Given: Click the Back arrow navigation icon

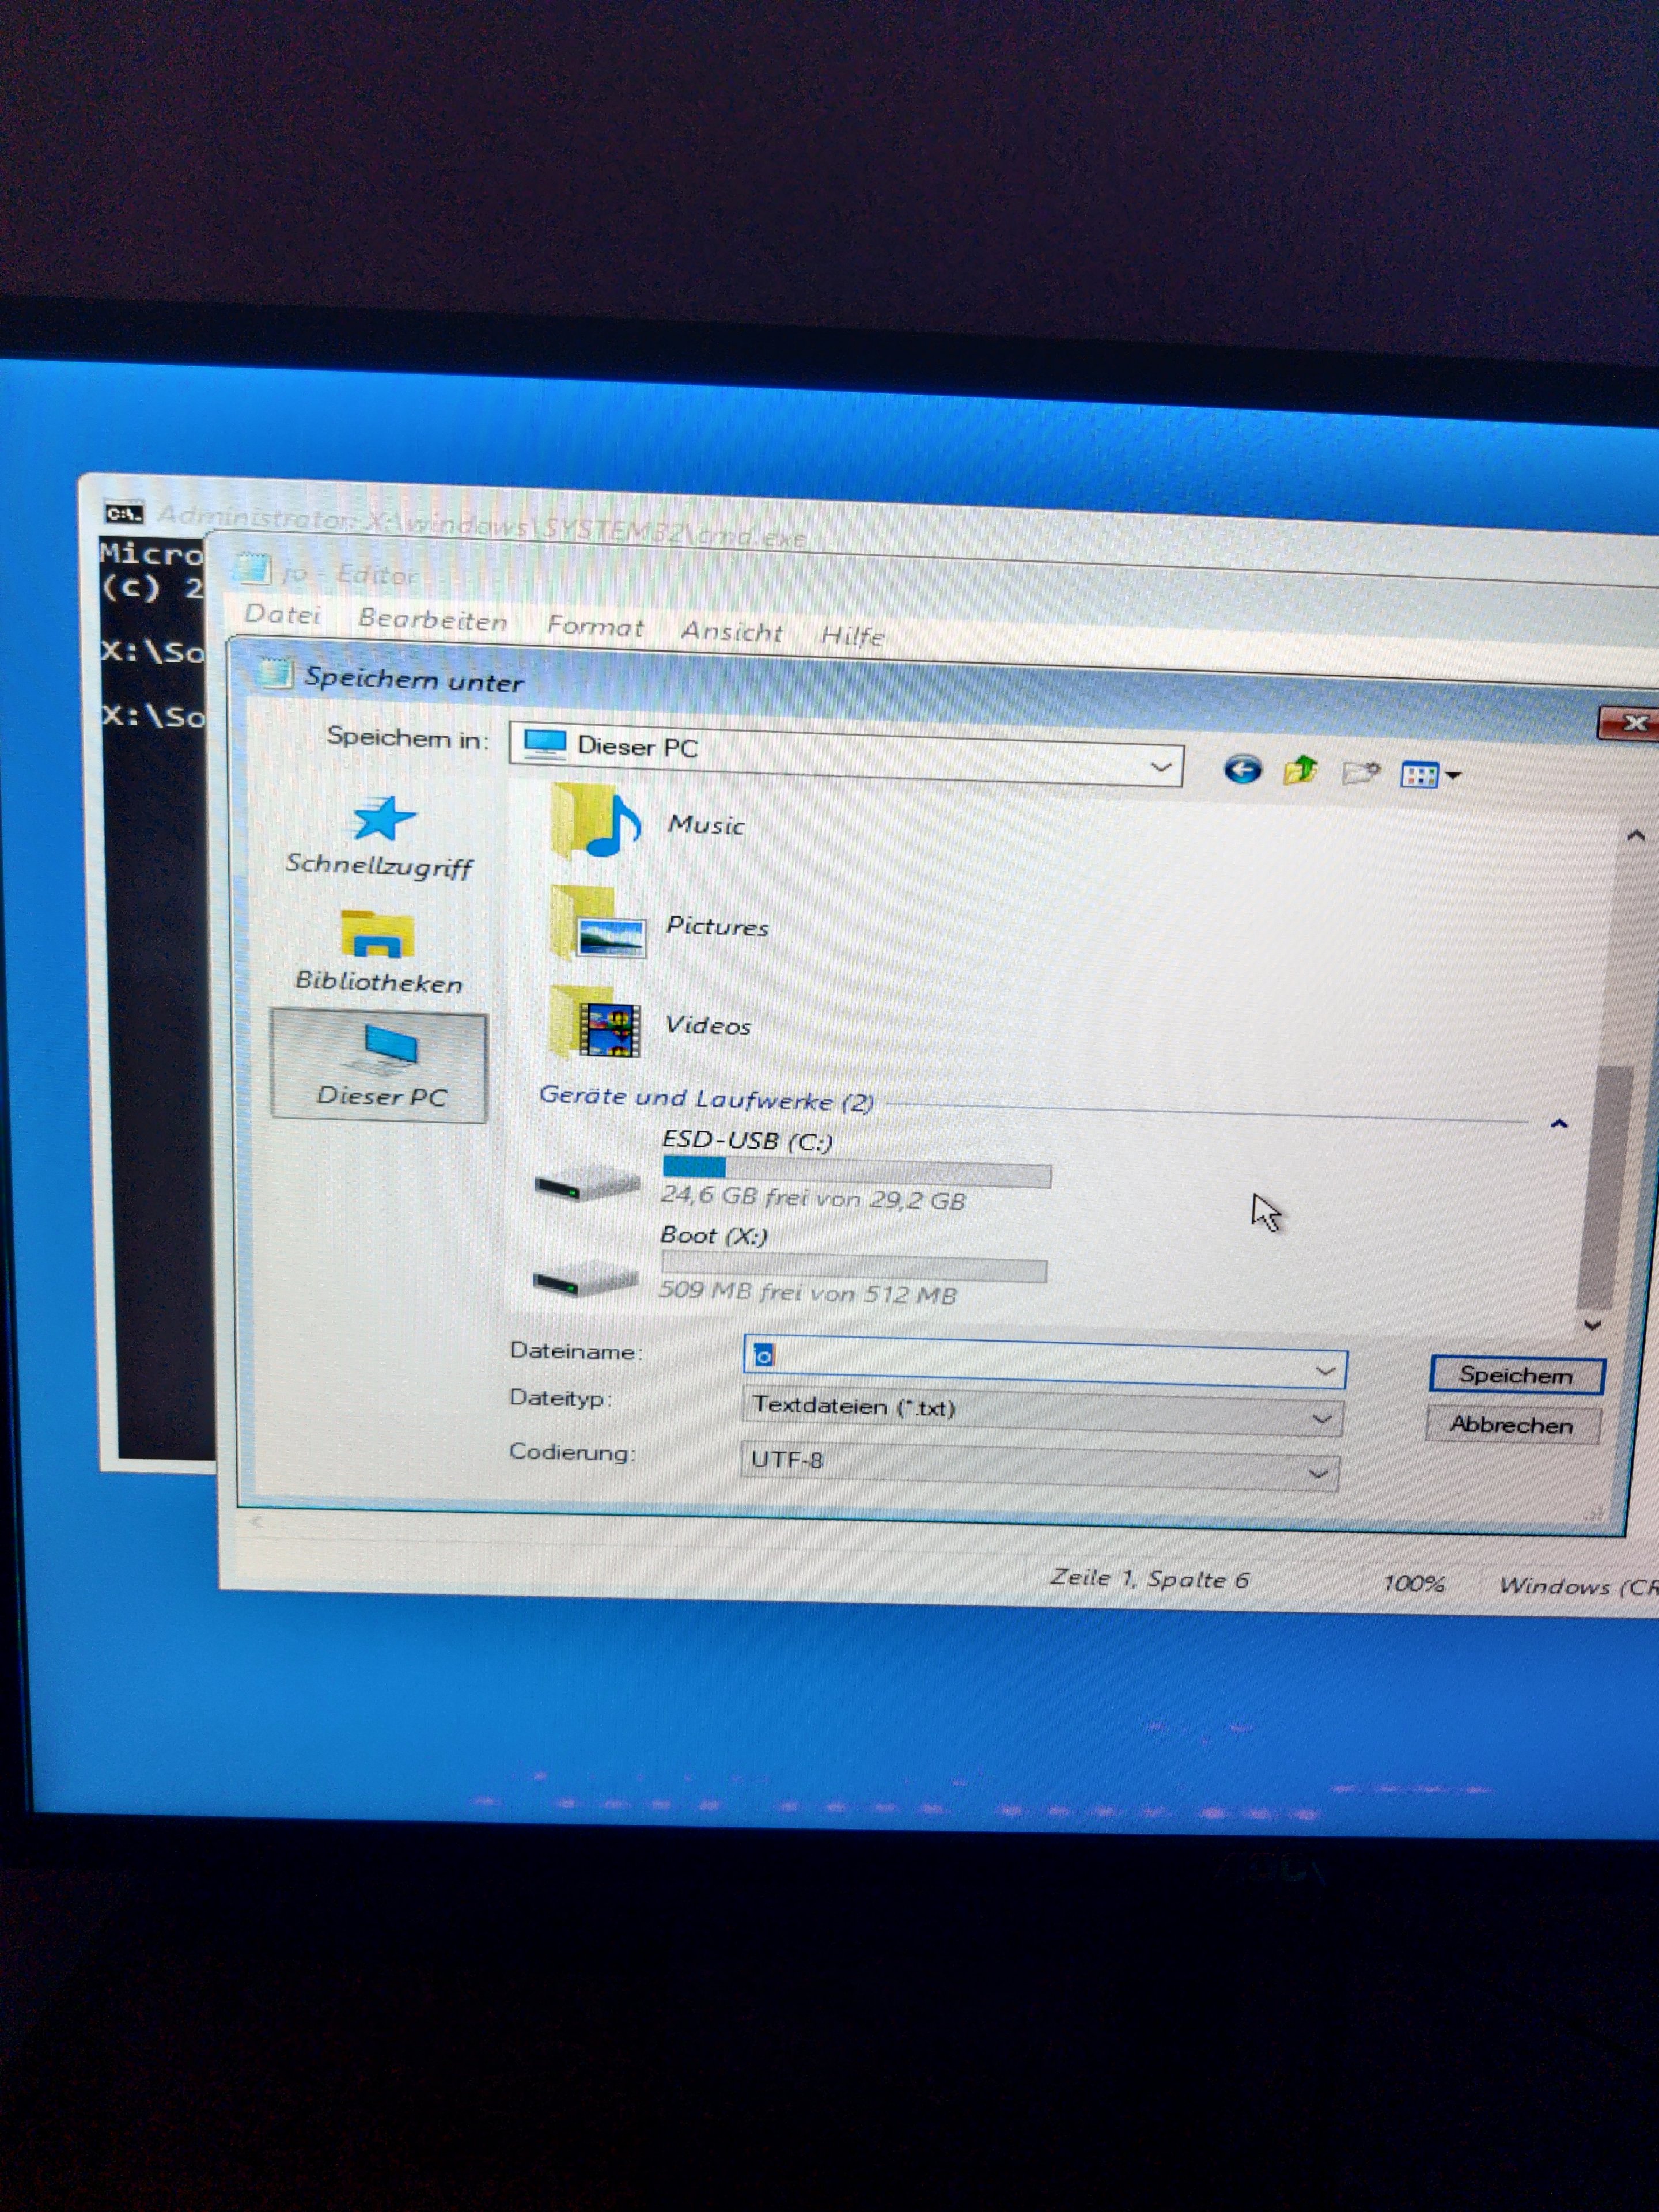Looking at the screenshot, I should [1242, 769].
